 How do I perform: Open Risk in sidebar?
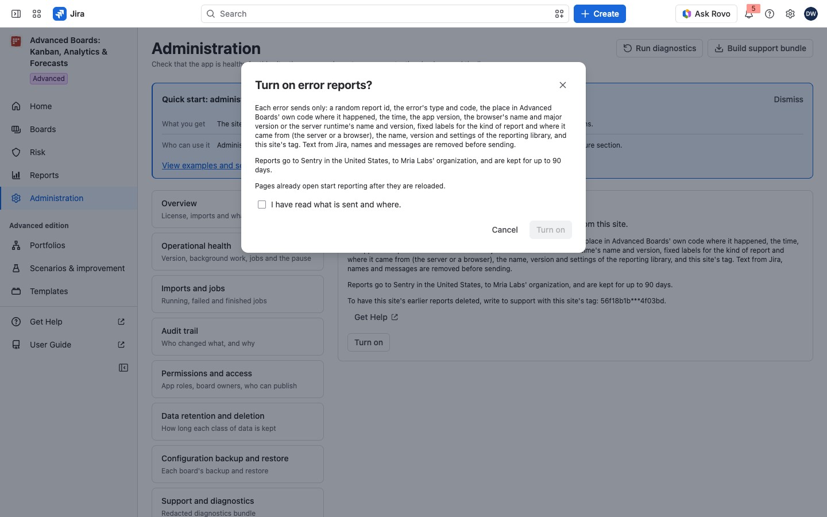69,152
